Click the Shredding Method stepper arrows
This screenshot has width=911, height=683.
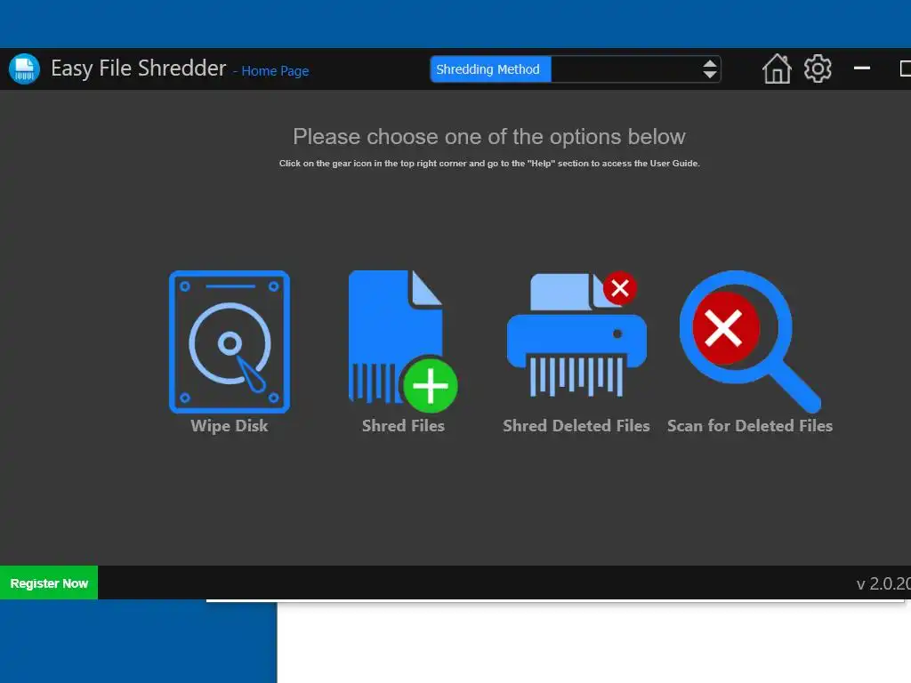pos(709,69)
